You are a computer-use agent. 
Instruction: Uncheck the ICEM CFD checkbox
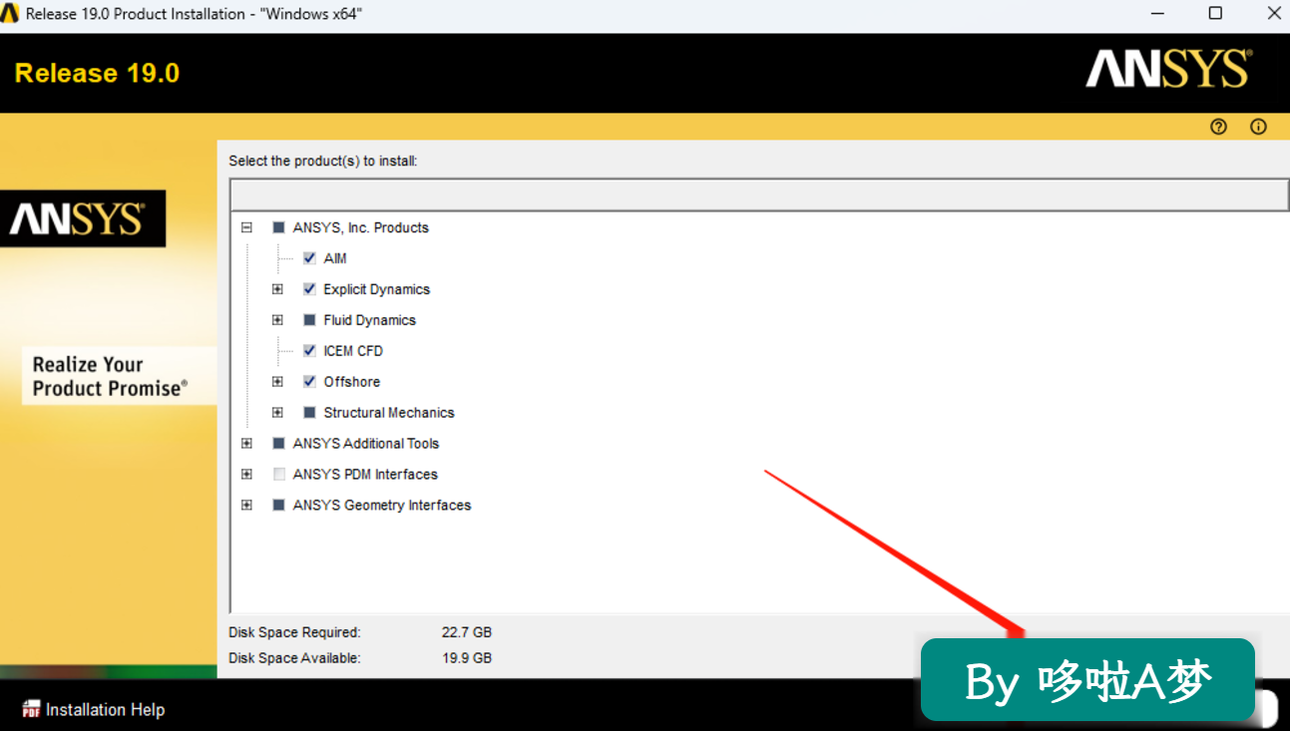tap(309, 351)
